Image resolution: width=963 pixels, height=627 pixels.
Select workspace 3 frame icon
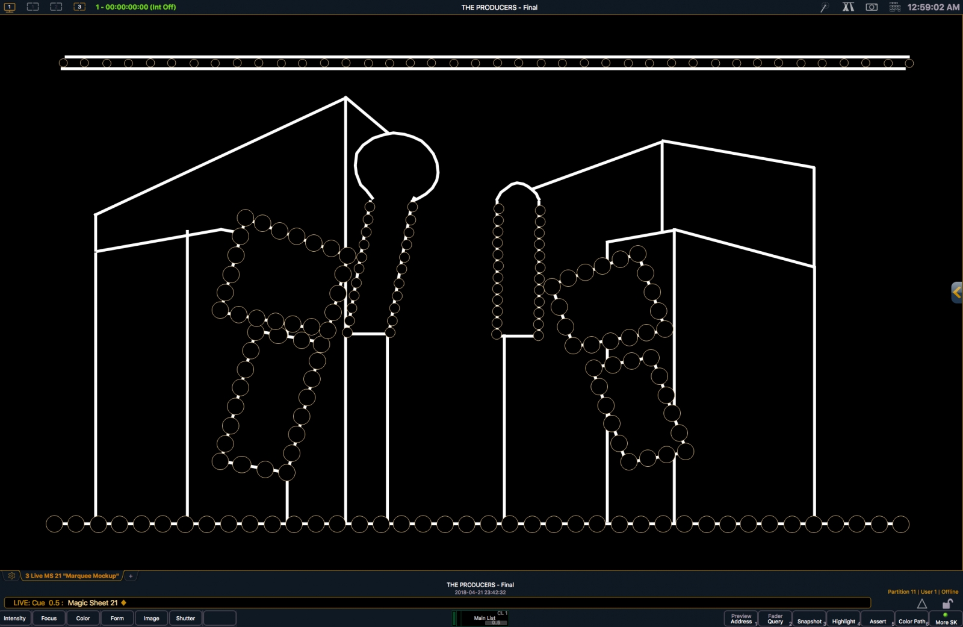(79, 7)
